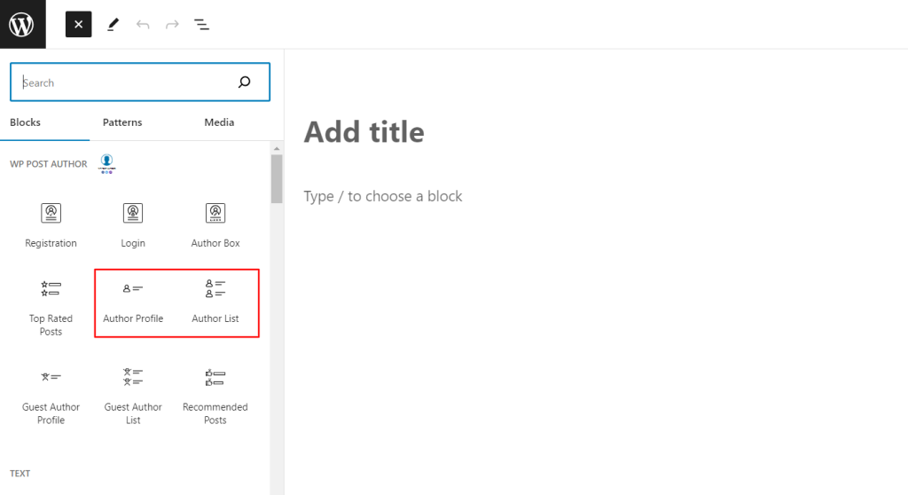Click the block Search input field
The width and height of the screenshot is (908, 495).
(x=140, y=82)
